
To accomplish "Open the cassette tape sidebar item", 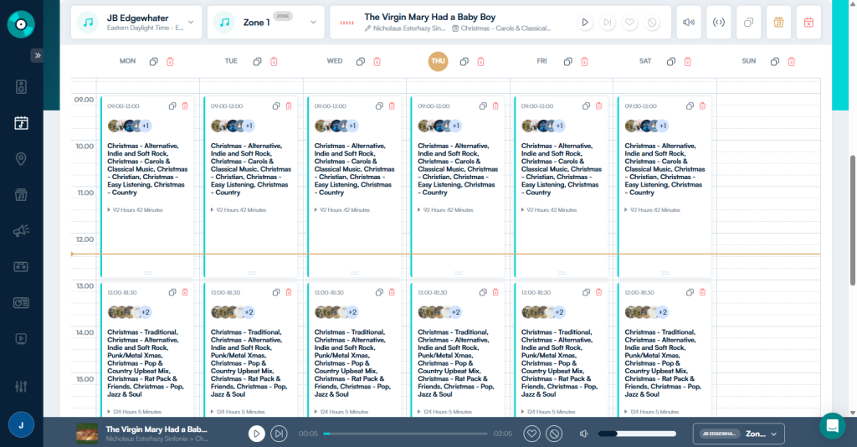I will [x=21, y=267].
